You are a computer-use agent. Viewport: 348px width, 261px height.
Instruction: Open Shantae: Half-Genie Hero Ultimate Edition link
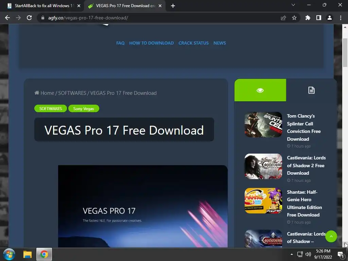304,203
